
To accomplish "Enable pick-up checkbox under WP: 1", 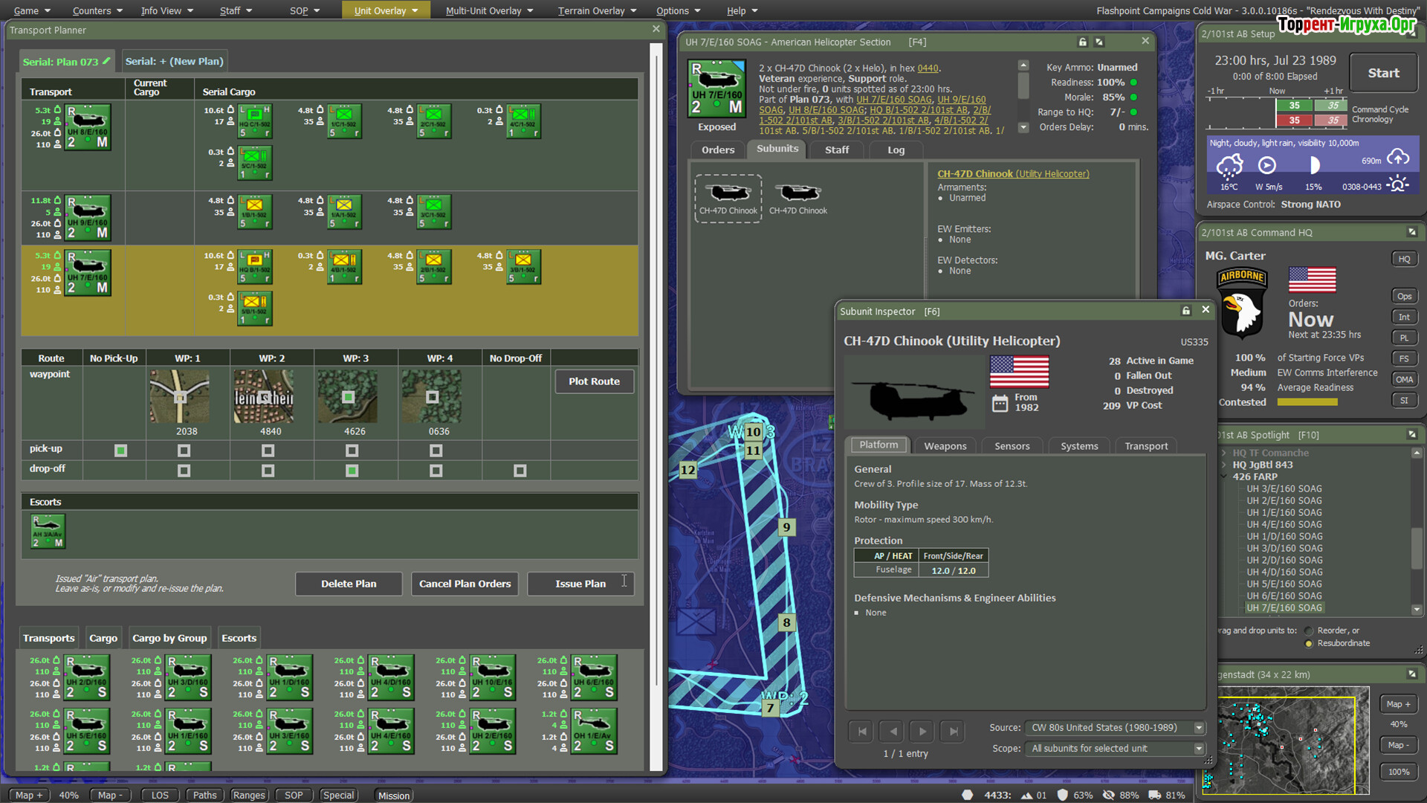I will tap(184, 451).
